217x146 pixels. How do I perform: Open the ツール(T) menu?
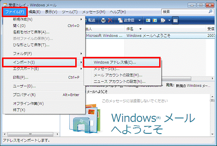click(x=70, y=12)
